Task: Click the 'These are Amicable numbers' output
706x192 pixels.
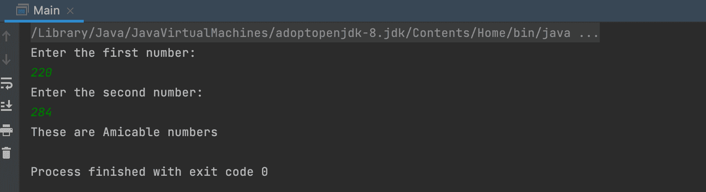Action: pos(124,133)
